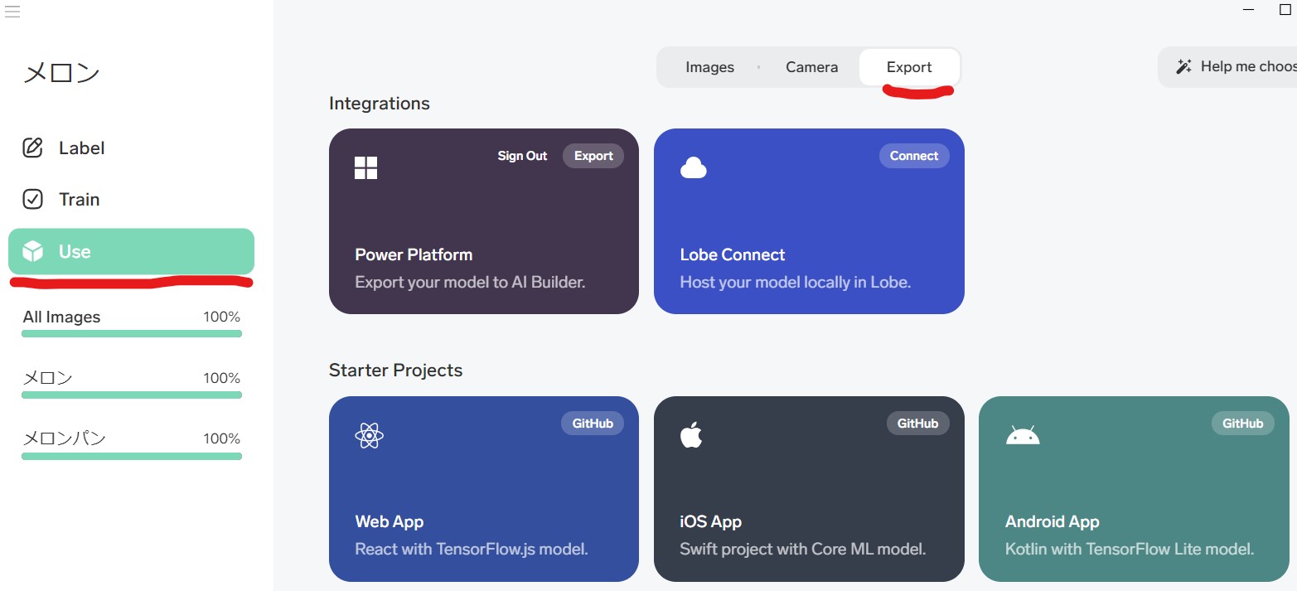Click the Use cube icon

[31, 251]
